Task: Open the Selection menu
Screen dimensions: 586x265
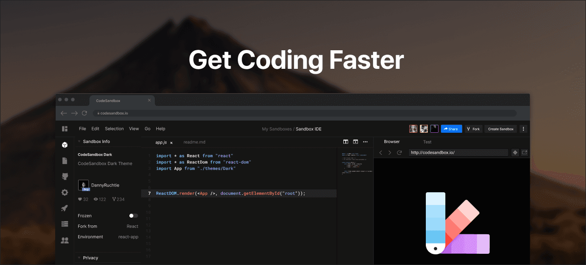Action: [x=114, y=129]
